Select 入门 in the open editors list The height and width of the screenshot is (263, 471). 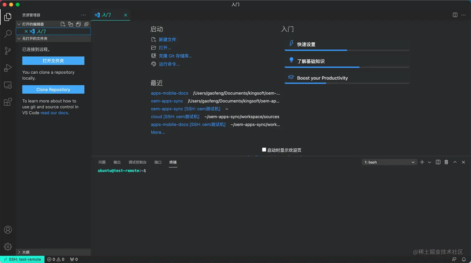[x=53, y=31]
